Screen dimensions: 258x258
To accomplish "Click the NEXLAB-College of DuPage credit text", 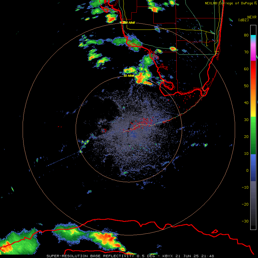I will (x=230, y=3).
